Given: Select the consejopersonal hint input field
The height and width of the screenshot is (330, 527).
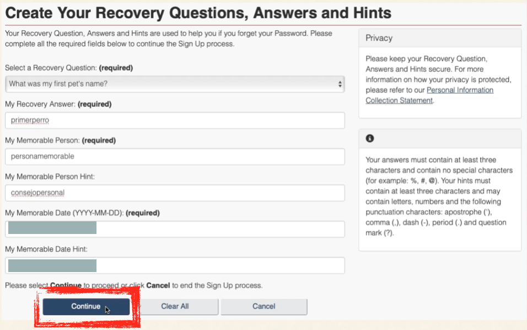Looking at the screenshot, I should pos(175,193).
